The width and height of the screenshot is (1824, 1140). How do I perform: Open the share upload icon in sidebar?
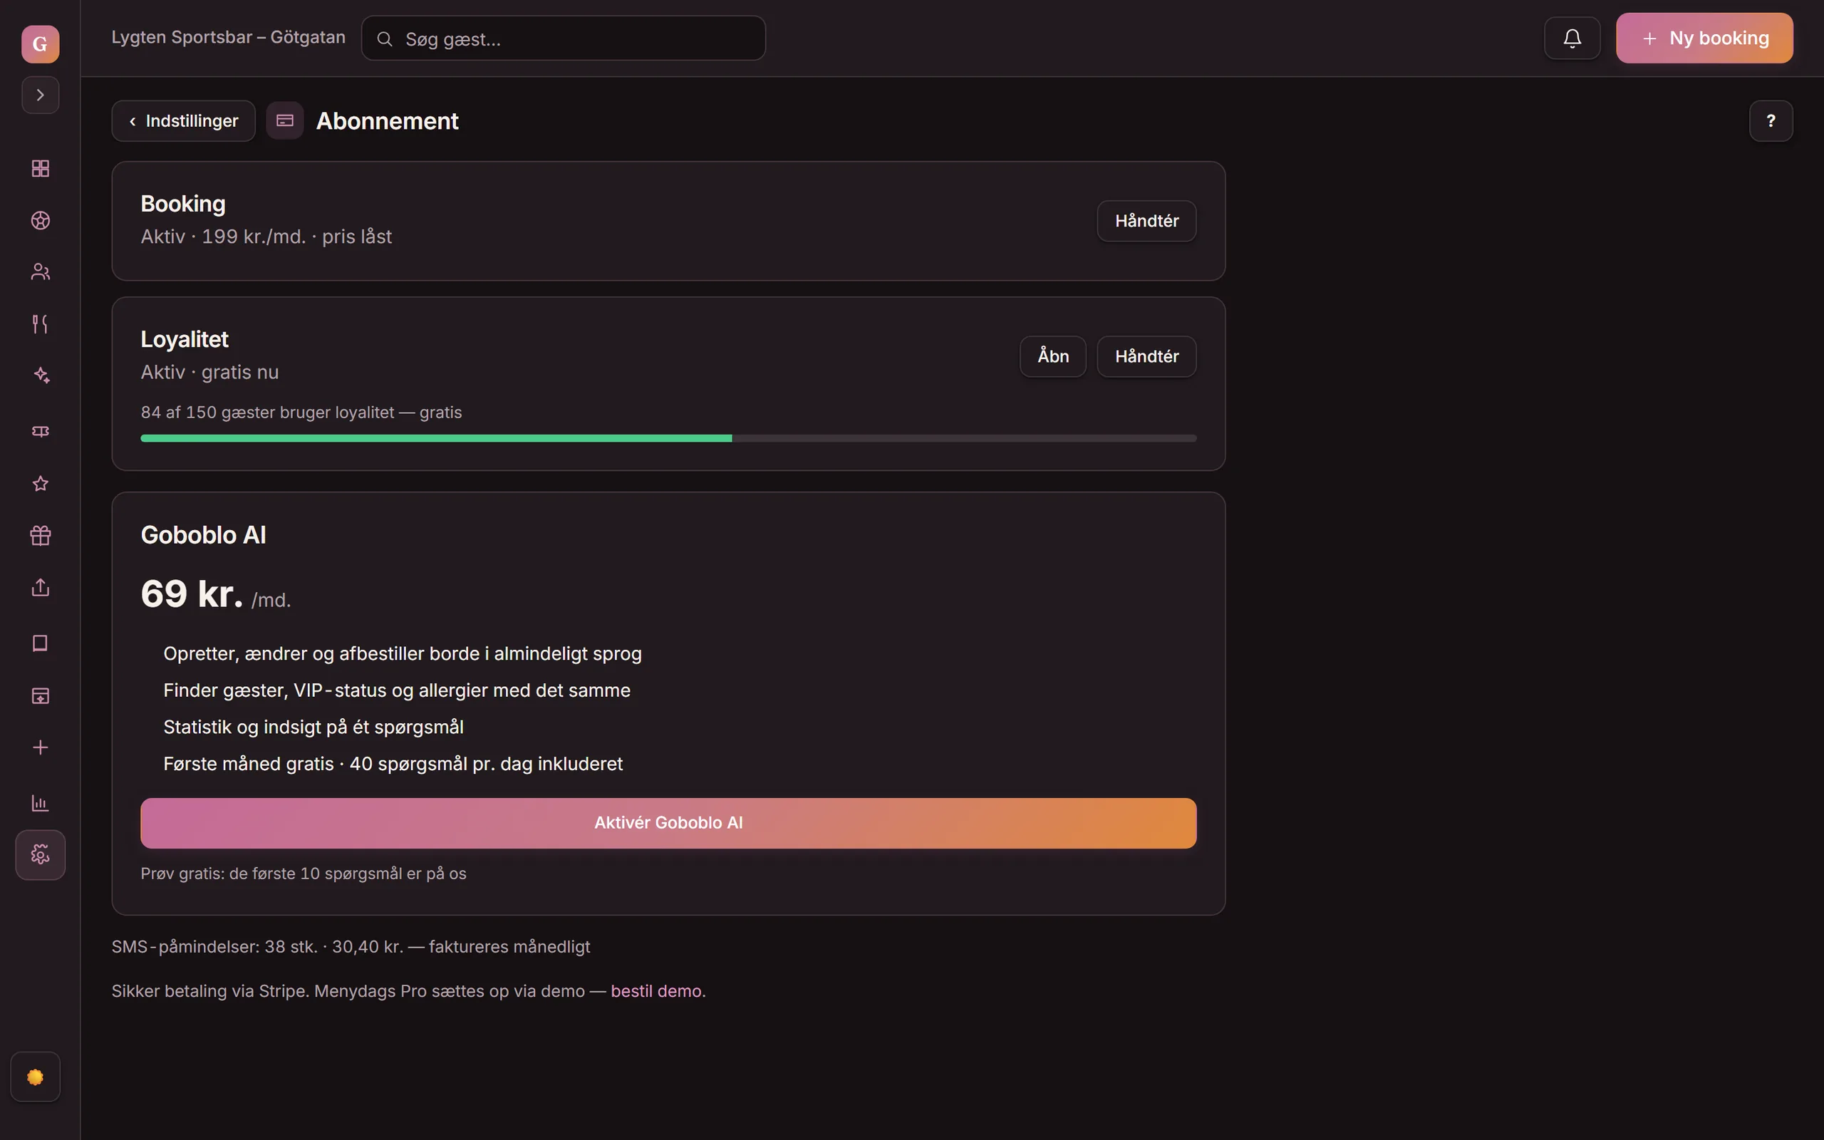click(40, 587)
